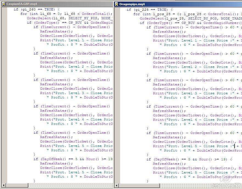Click 'OrderMagicNumber' in Dragonpips window
The image size is (242, 189).
(221, 23)
